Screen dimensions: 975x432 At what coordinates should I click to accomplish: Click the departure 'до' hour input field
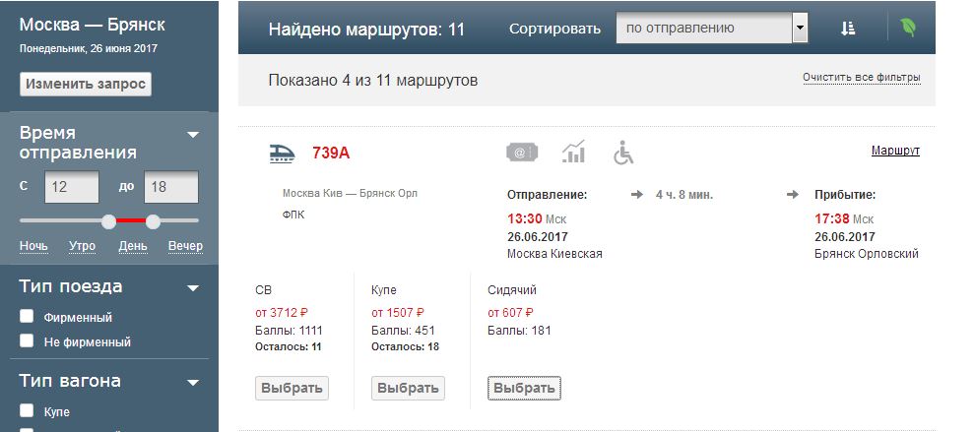170,187
